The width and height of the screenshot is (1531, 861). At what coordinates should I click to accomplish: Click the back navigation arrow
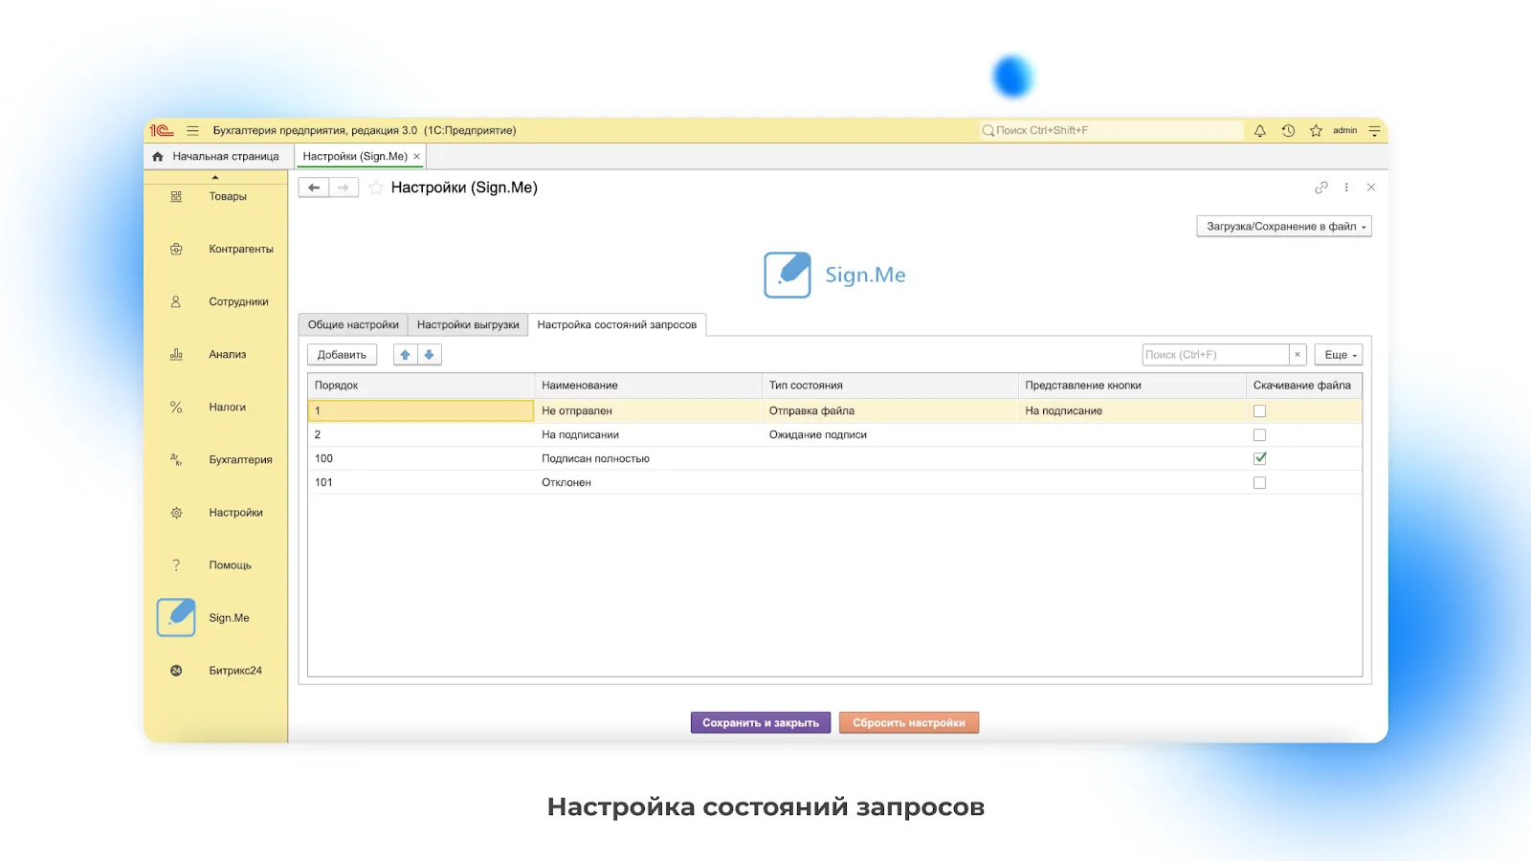point(314,188)
